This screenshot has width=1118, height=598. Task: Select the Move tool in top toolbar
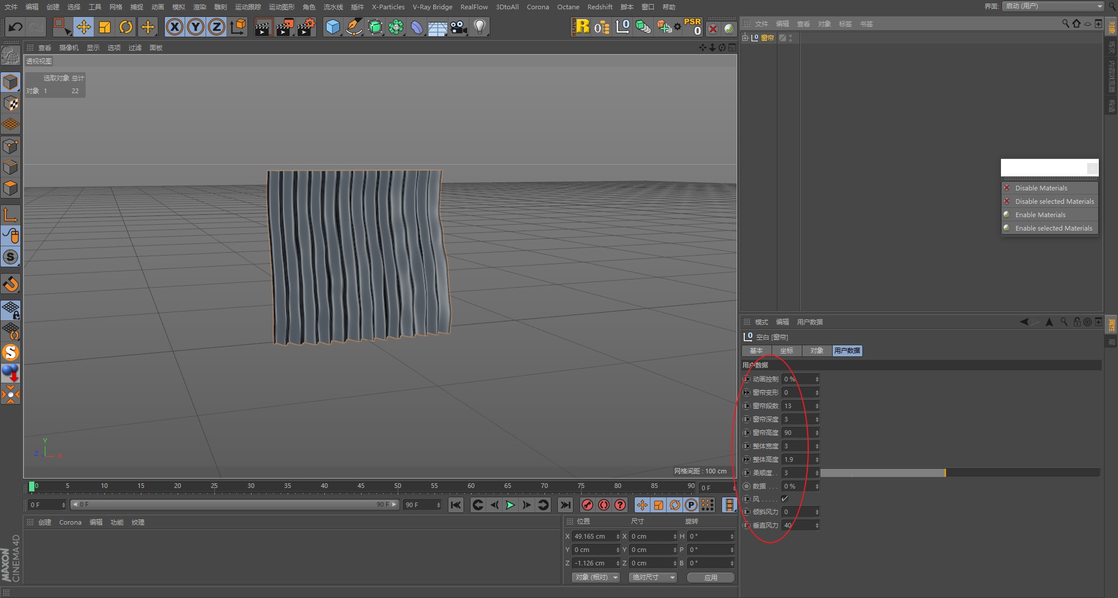tap(83, 27)
